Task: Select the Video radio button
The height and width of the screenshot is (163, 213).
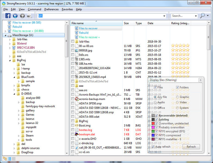Action: click(177, 102)
